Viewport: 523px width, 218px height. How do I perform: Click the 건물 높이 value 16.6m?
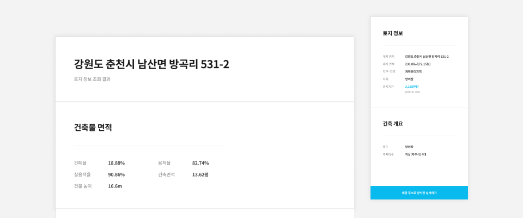pyautogui.click(x=115, y=186)
